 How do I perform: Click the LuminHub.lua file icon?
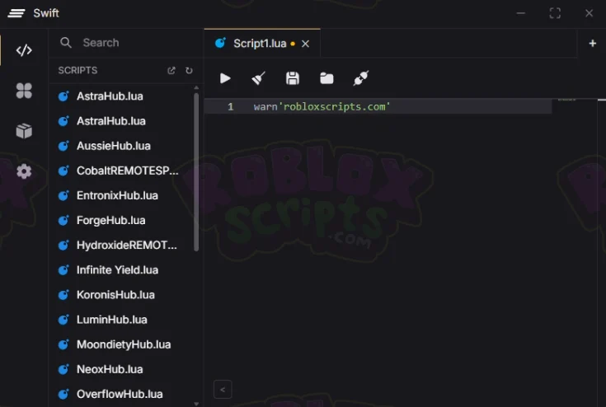point(63,320)
